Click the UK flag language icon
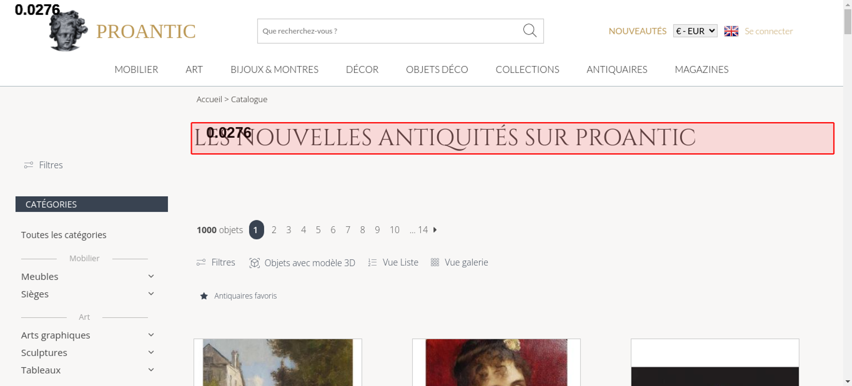This screenshot has width=852, height=386. (x=731, y=31)
